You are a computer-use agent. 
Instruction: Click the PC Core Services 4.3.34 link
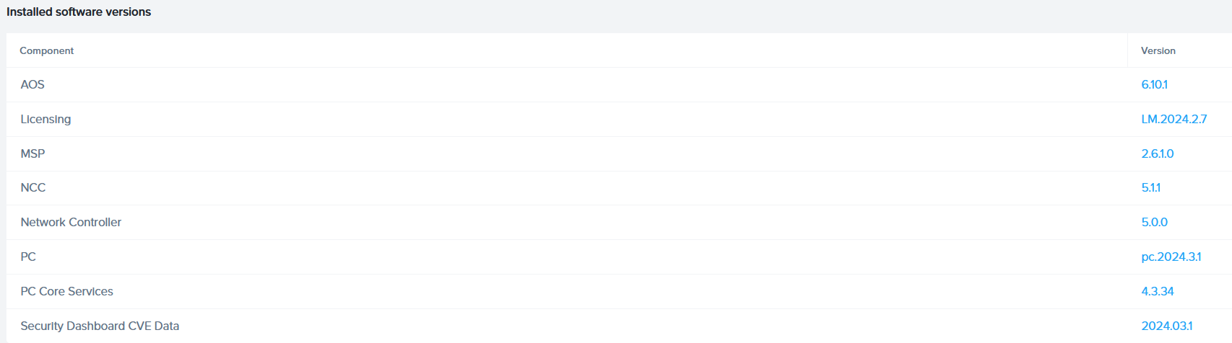(1157, 291)
